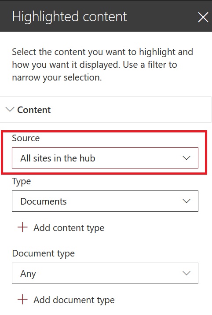
Task: Click 'Add content type' link text
Action: point(69,228)
